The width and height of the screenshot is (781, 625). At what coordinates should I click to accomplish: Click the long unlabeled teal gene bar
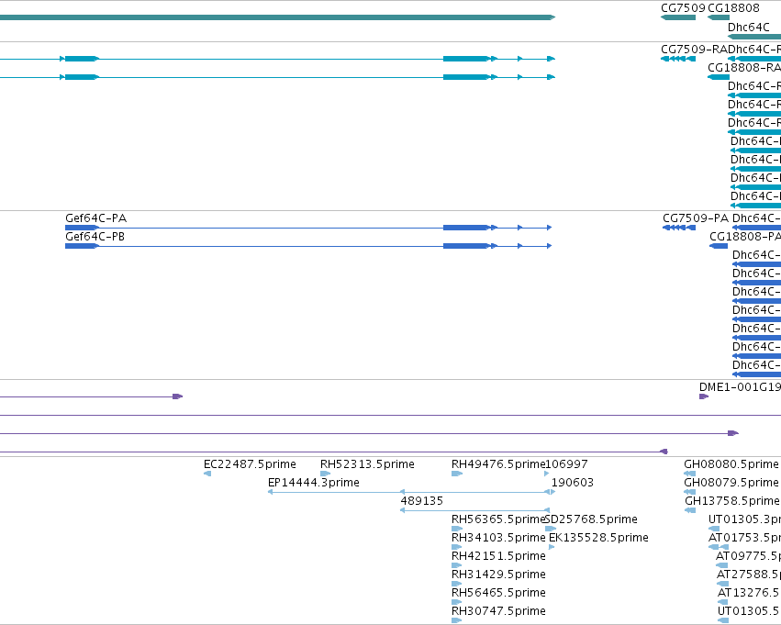point(277,17)
